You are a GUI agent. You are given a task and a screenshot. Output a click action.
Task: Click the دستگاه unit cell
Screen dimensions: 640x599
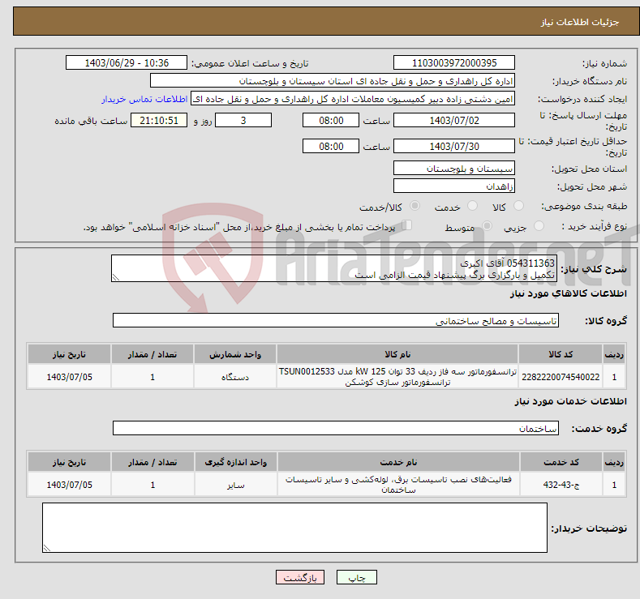point(235,377)
